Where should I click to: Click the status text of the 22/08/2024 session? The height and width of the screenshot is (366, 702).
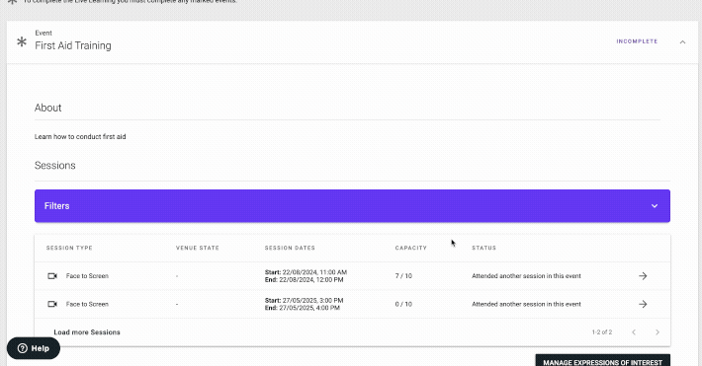click(526, 276)
